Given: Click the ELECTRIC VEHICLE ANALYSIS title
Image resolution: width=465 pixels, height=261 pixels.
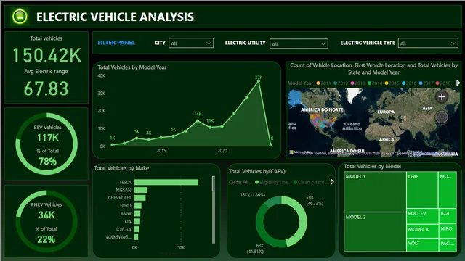Looking at the screenshot, I should click(115, 17).
